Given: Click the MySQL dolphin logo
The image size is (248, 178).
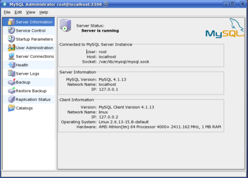Looking at the screenshot, I should (225, 28).
